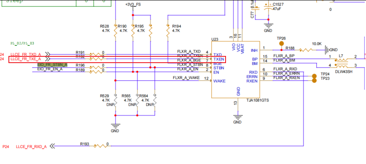
Task: Select the R196 series resistor designator
Action: (x=80, y=65)
